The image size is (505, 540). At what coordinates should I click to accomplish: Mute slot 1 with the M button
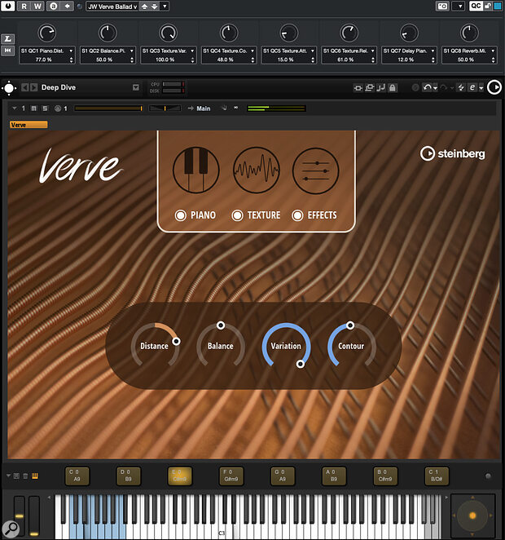(33, 108)
